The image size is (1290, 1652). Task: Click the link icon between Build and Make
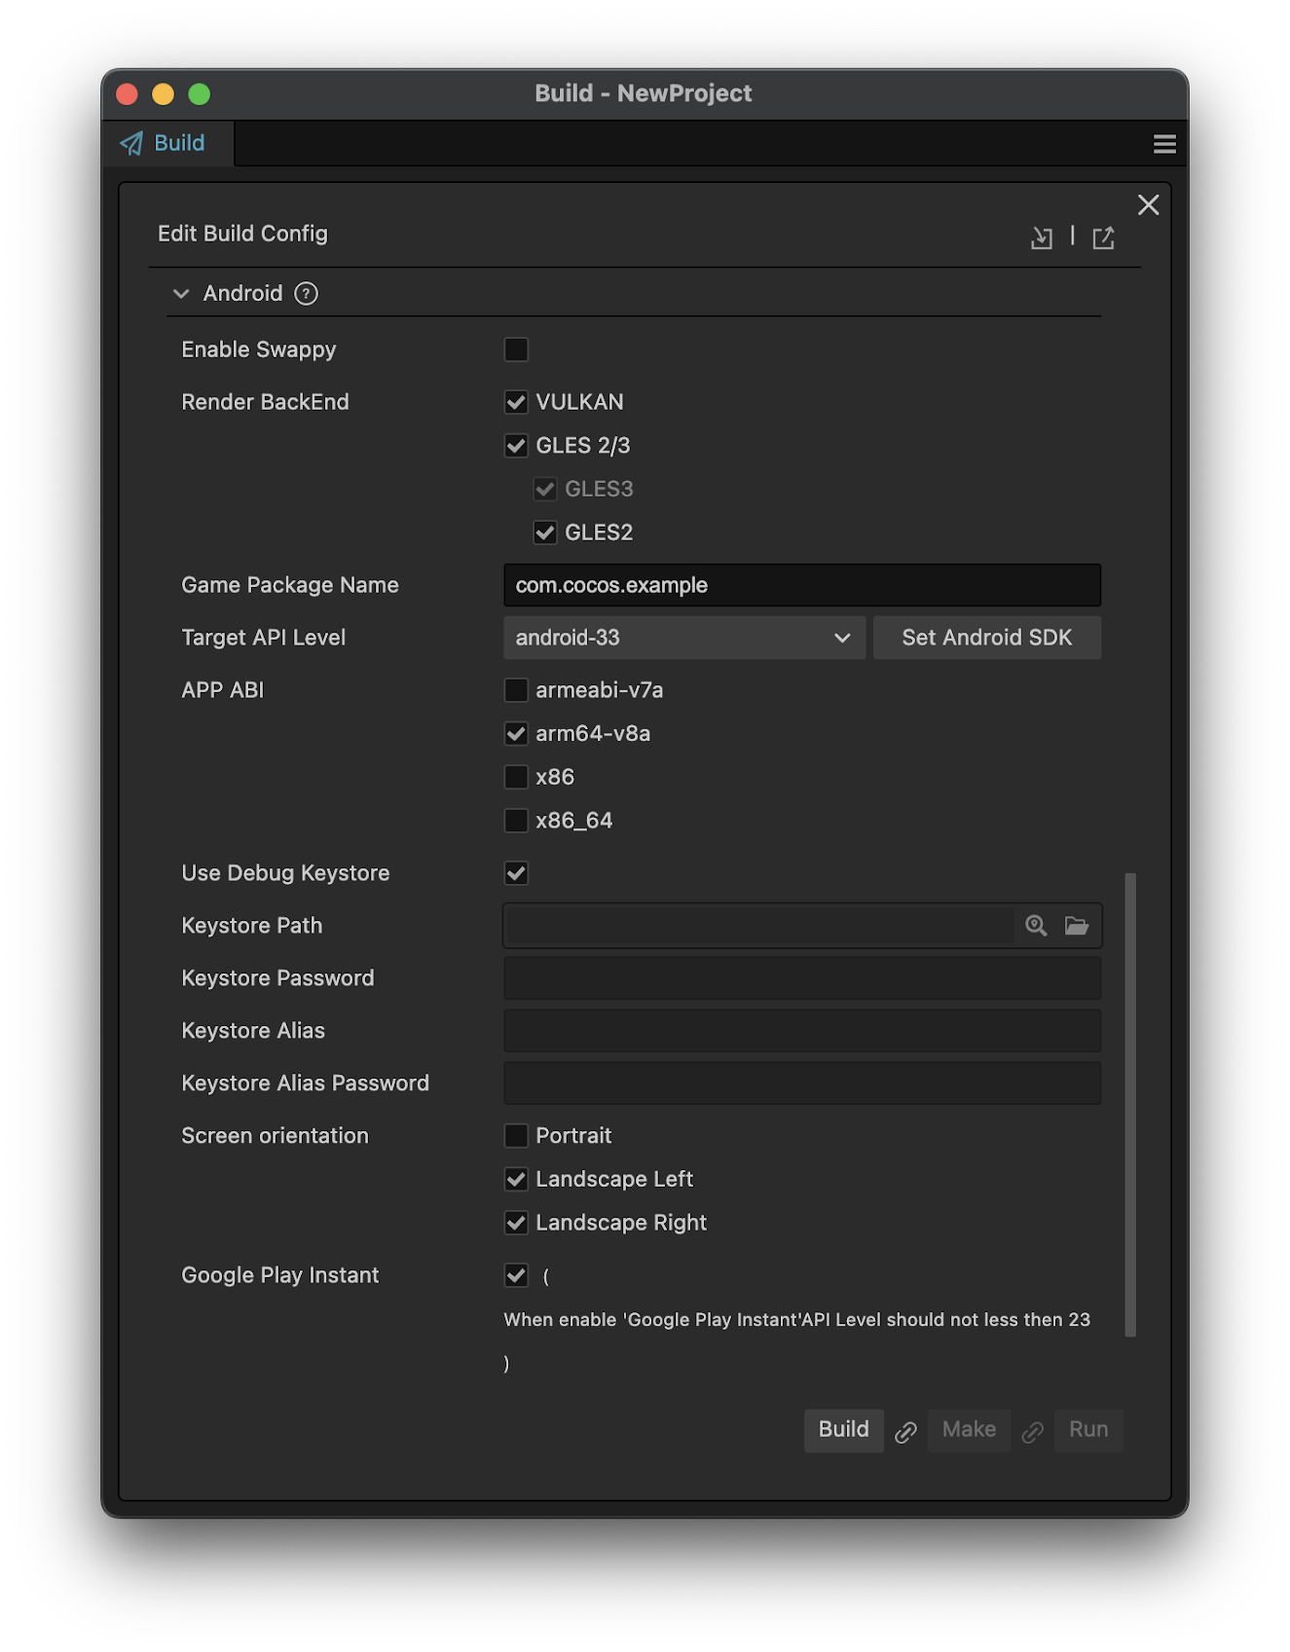pos(905,1432)
